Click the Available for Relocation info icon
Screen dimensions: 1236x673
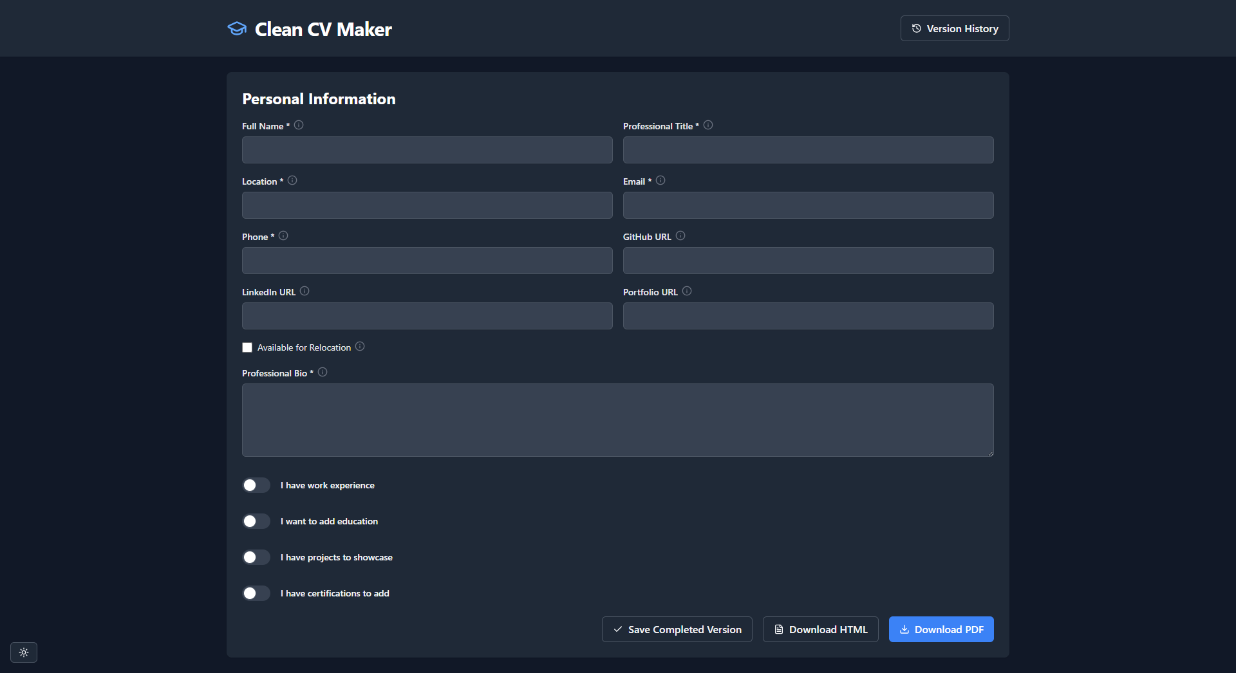(360, 346)
